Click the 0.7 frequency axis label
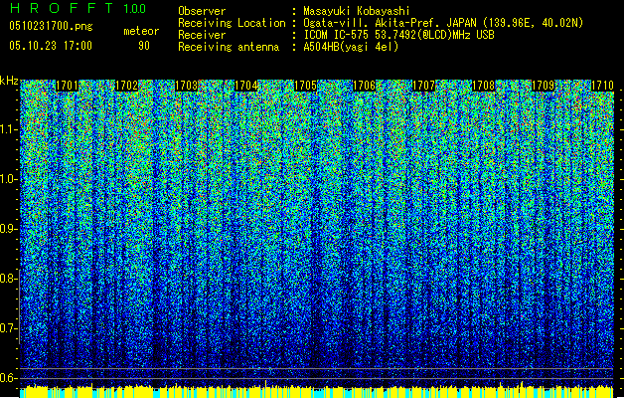This screenshot has height=398, width=625. [9, 328]
